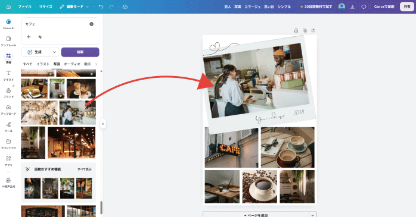The height and width of the screenshot is (217, 416).
Task: Click the panel vertical scrollbar thumb
Action: tap(101, 207)
